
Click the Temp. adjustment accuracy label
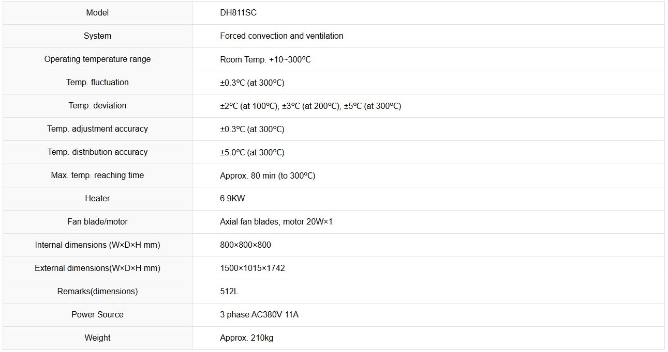97,129
